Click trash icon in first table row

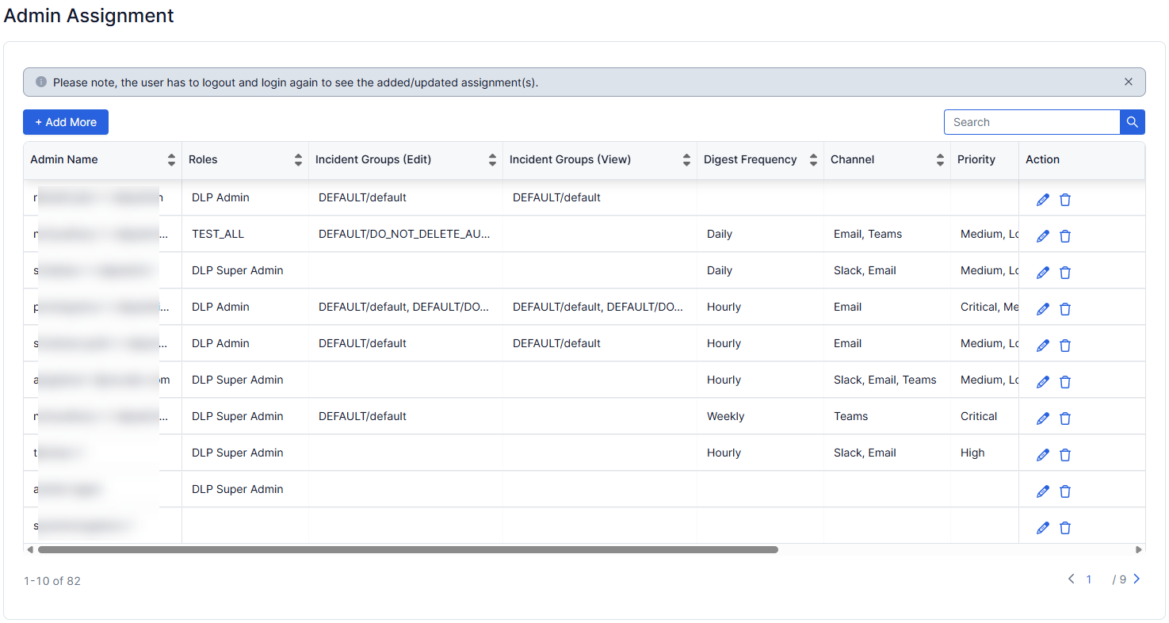(x=1065, y=200)
